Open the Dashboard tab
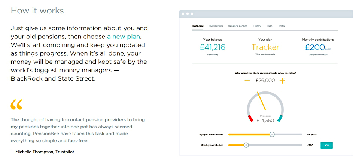Viewport: 356px width, 159px height. point(198,26)
